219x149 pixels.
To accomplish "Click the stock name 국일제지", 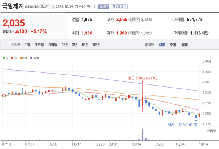I will [x=13, y=6].
